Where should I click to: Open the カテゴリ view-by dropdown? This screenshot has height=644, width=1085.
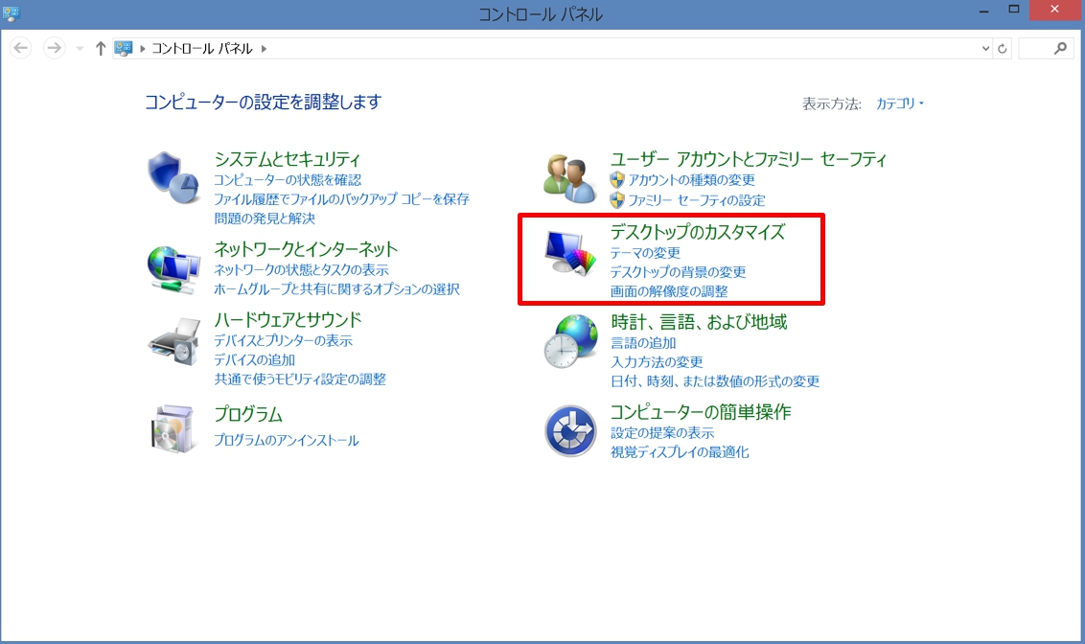point(900,103)
